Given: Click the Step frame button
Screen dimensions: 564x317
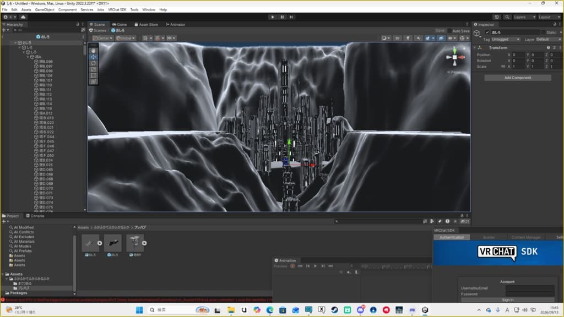Looking at the screenshot, I should [x=291, y=17].
